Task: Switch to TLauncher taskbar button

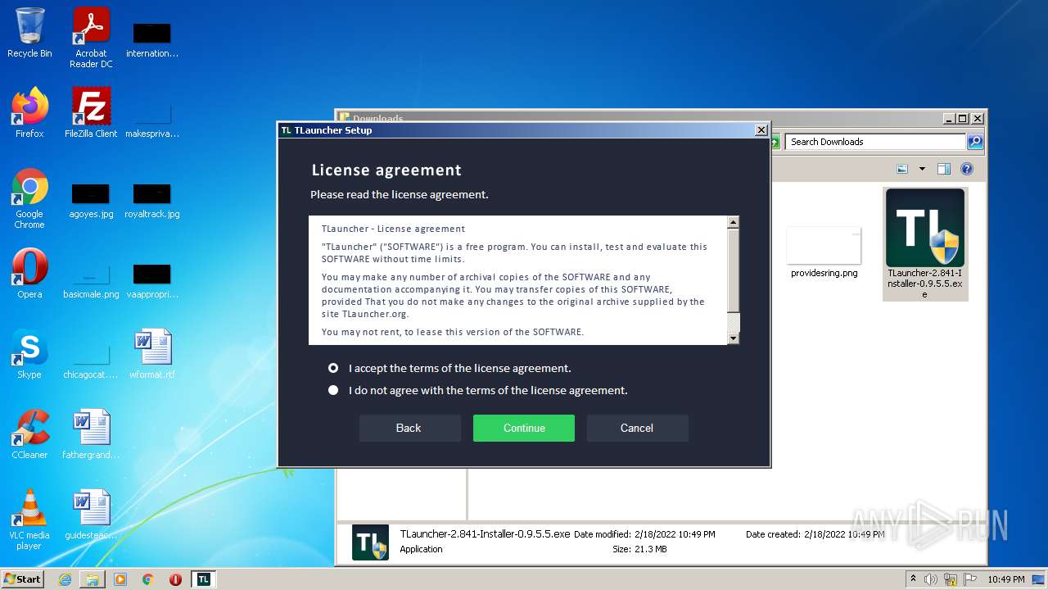Action: point(204,579)
